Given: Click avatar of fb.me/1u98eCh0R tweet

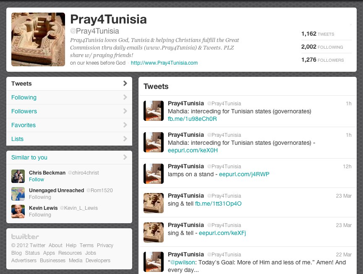Looking at the screenshot, I should (x=154, y=111).
